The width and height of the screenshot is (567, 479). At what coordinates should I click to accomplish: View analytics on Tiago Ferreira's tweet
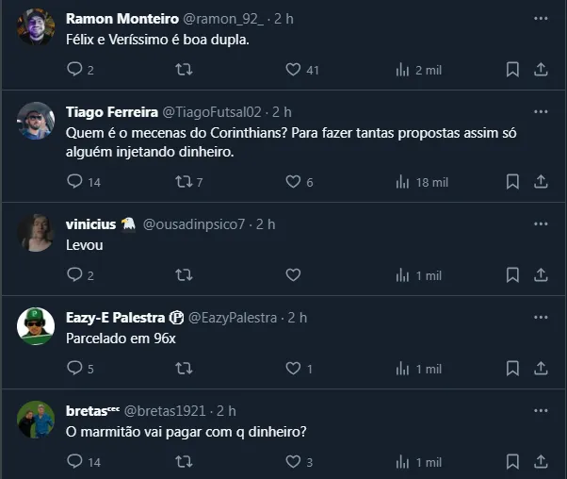click(402, 182)
